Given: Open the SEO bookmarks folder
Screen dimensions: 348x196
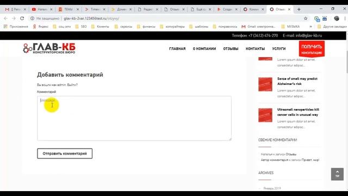Looking at the screenshot, I should [x=81, y=27].
